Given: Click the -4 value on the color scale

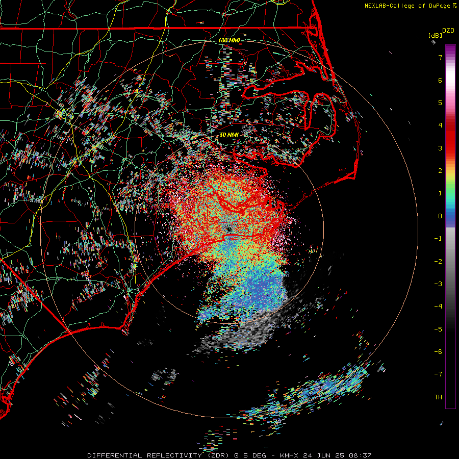Looking at the screenshot, I should point(438,307).
